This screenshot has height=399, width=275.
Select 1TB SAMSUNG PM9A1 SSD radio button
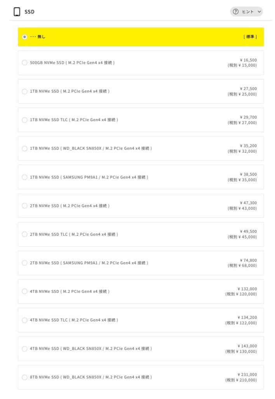coord(25,177)
